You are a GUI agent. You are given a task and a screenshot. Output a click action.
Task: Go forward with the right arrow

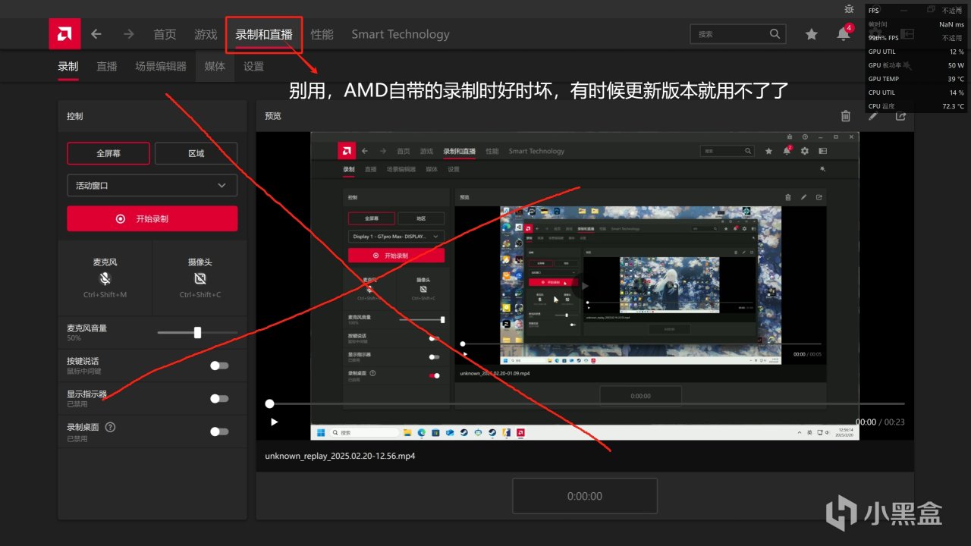tap(128, 34)
